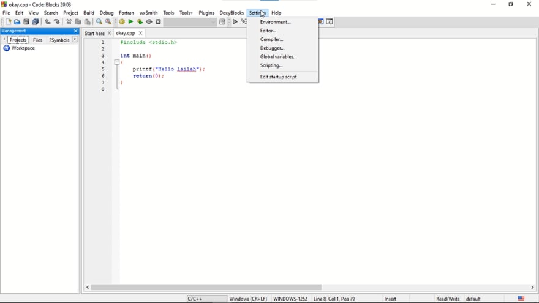Click the Cut scissors icon
539x303 pixels.
click(x=69, y=22)
